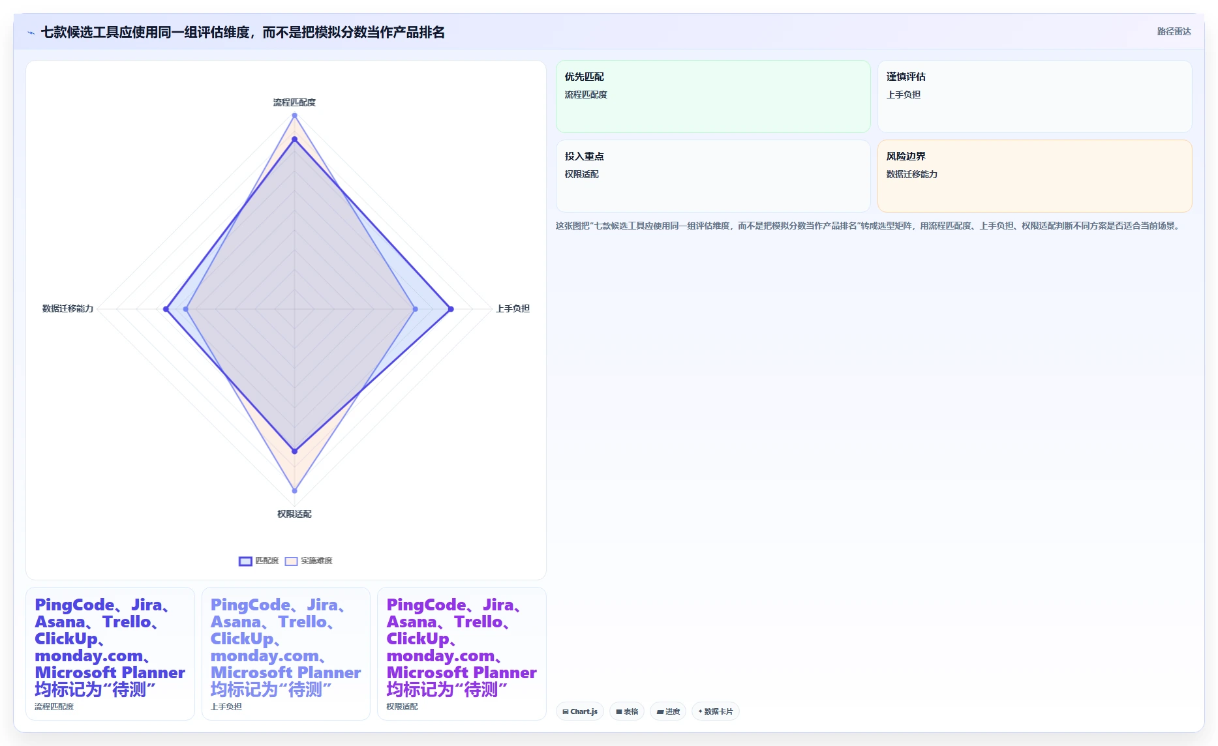Click the 上手负担 axis label on radar
This screenshot has height=746, width=1218.
513,308
